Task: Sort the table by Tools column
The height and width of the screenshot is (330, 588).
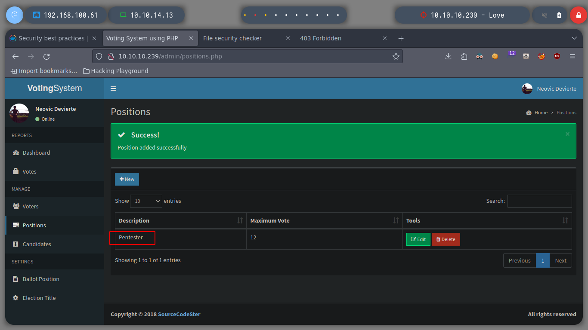Action: pos(487,220)
